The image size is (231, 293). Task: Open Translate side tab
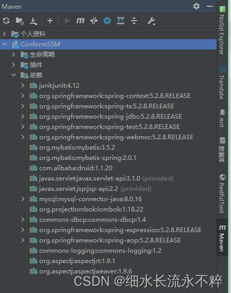[x=222, y=83]
